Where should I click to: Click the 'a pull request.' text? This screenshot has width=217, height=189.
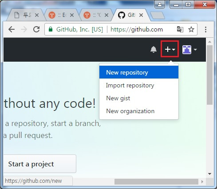point(28,135)
